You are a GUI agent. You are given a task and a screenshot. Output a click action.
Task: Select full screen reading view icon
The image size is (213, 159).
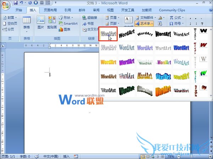point(148,157)
